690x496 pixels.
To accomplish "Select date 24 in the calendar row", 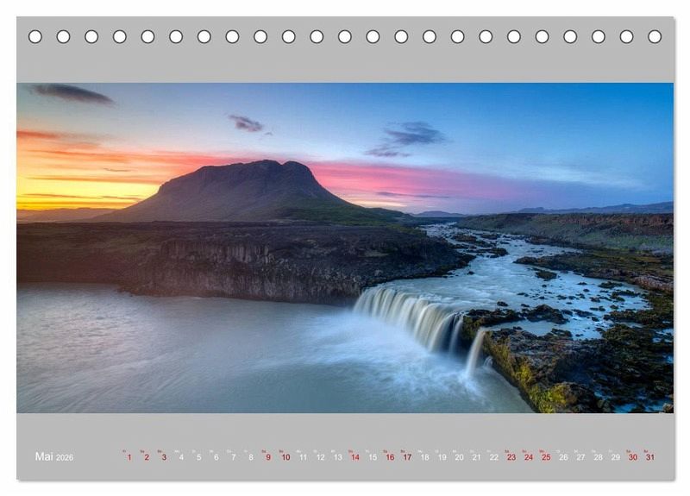I will tap(529, 457).
